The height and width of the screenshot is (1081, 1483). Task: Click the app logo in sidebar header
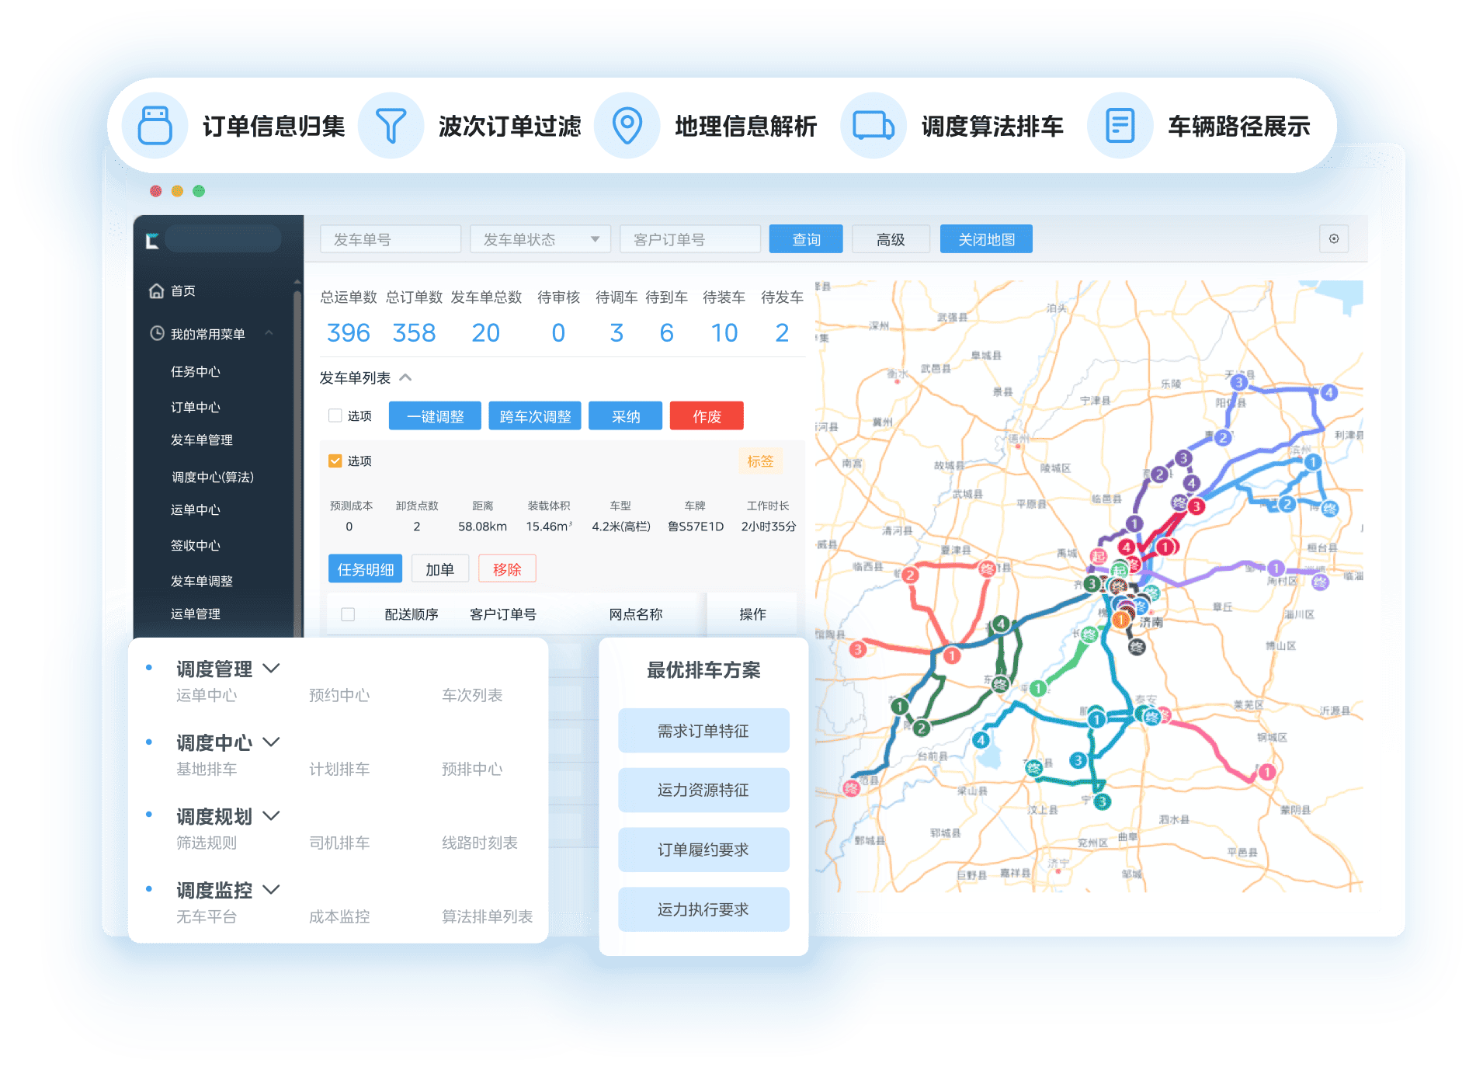[x=152, y=241]
